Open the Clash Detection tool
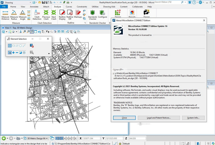Screen dimensions: 215x145 tap(37, 15)
